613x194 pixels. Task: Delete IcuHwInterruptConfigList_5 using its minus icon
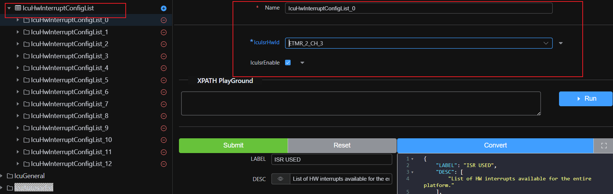[164, 80]
